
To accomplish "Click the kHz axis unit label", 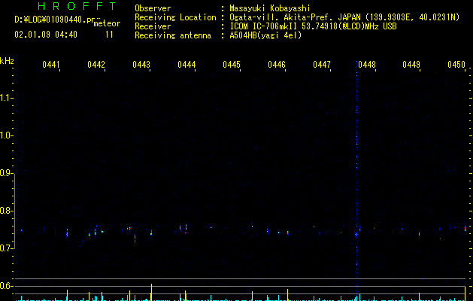I will 7,61.
